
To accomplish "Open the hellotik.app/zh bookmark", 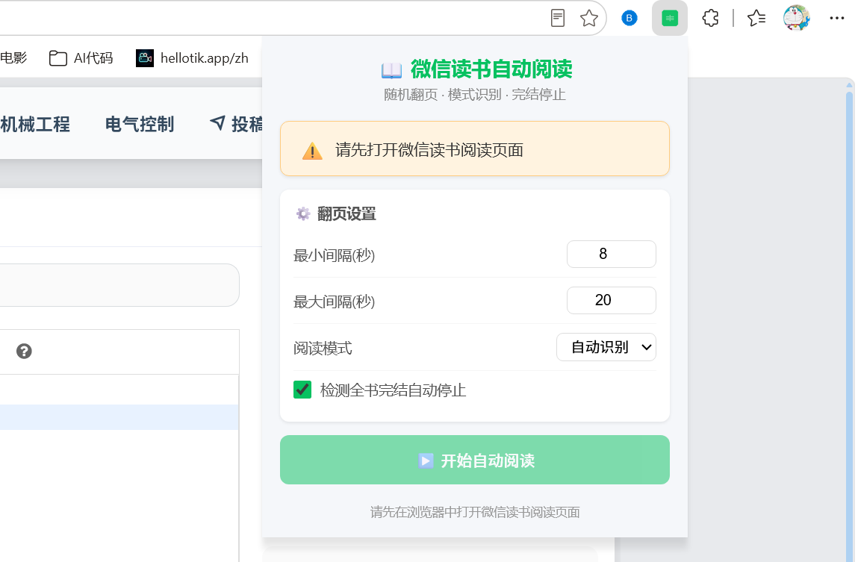I will [192, 58].
